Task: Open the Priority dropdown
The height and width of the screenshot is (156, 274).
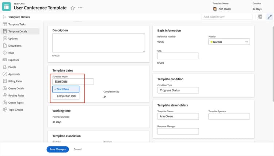Action: point(229,42)
